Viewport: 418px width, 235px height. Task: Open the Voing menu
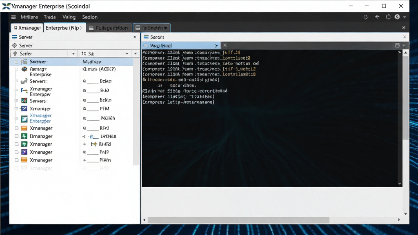pyautogui.click(x=69, y=17)
